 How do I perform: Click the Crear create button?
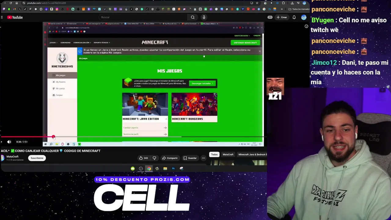click(x=282, y=17)
